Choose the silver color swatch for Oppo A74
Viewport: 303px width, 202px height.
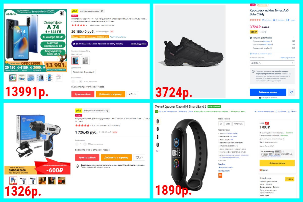pyautogui.click(x=85, y=60)
